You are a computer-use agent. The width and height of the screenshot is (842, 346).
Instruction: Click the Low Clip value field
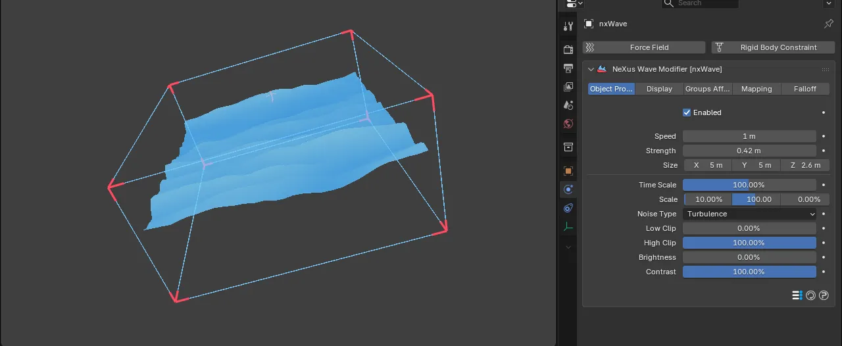749,228
